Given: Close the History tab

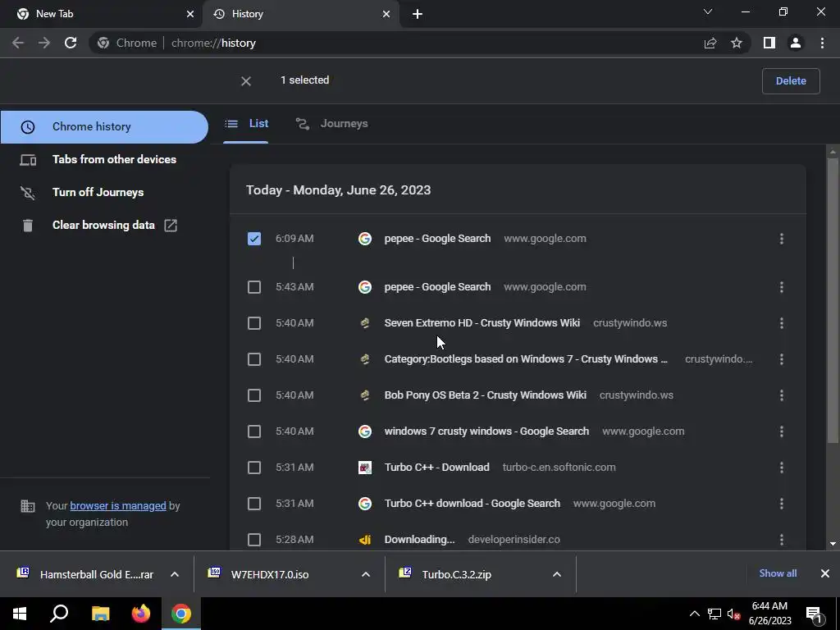Looking at the screenshot, I should tap(386, 14).
